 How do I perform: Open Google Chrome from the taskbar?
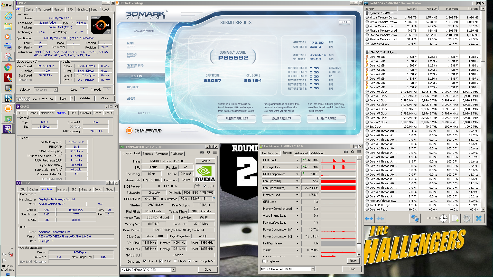click(x=8, y=68)
